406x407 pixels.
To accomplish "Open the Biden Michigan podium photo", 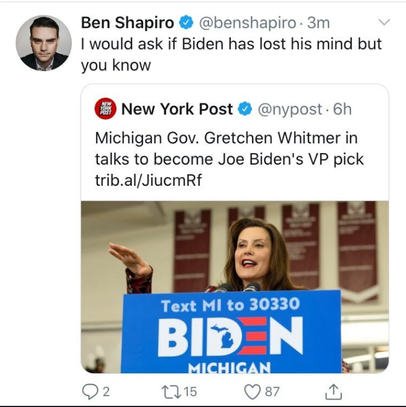I will click(x=235, y=286).
